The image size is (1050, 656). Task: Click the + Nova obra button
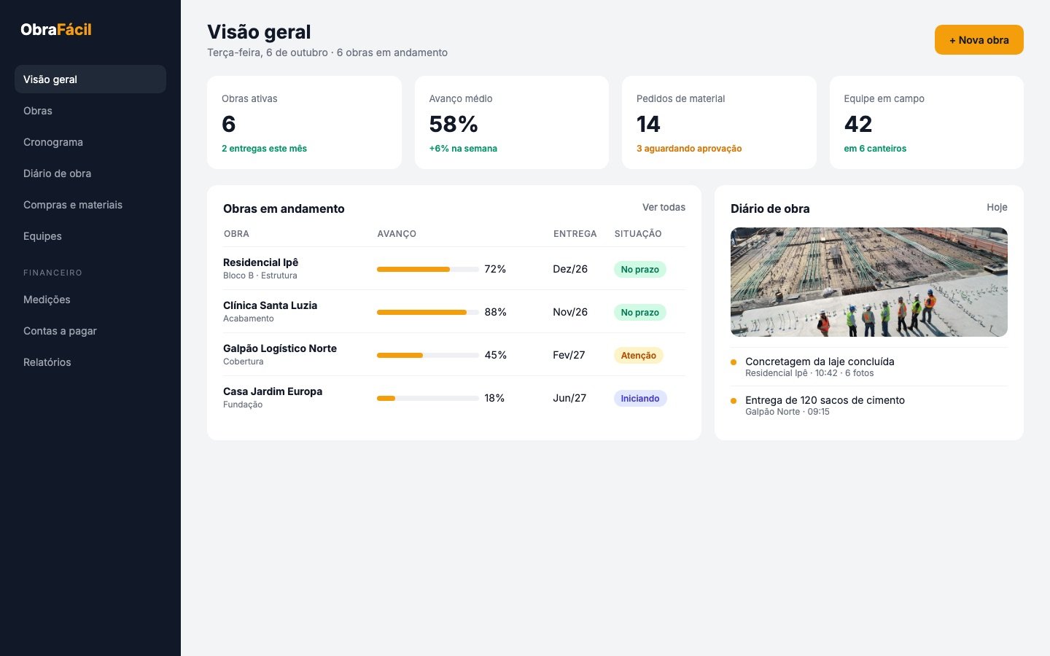[979, 40]
